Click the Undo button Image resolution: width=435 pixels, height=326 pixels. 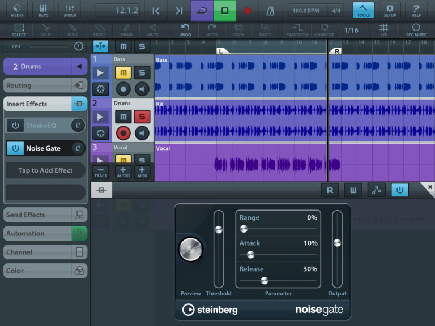(185, 30)
